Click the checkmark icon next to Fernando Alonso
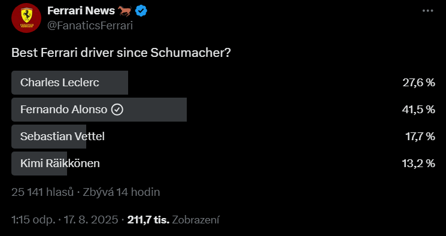The width and height of the screenshot is (446, 236). (x=117, y=110)
